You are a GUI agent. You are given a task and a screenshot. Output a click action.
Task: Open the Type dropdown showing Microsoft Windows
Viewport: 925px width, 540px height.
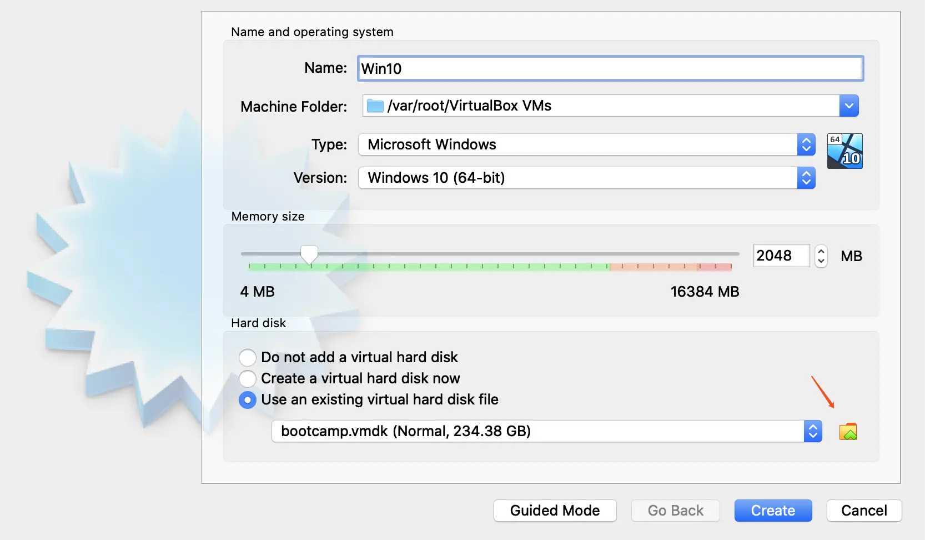coord(807,144)
